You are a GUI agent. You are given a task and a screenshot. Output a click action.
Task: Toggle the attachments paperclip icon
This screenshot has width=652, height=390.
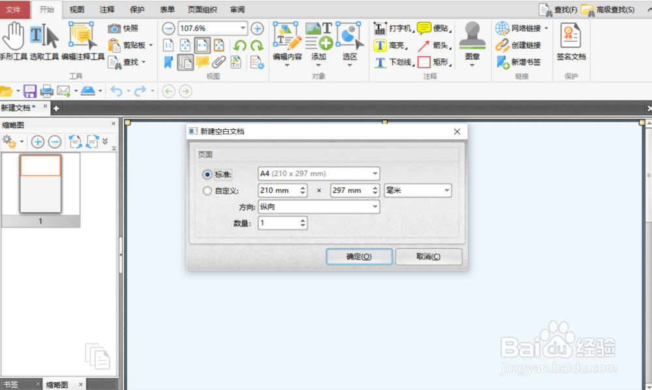tap(218, 63)
